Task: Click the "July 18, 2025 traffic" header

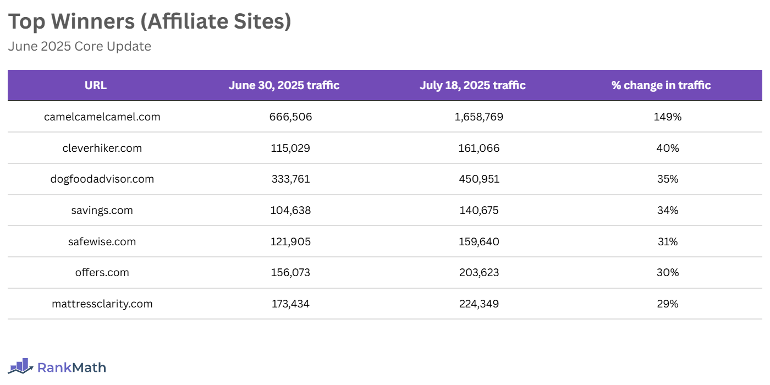Action: coord(472,85)
